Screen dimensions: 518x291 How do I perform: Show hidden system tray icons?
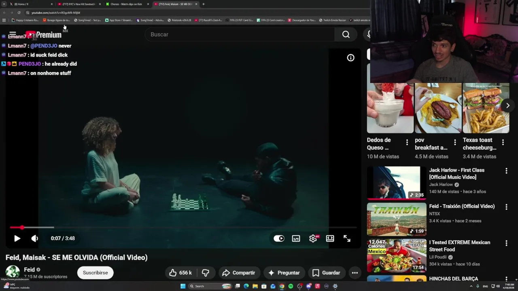(471, 286)
